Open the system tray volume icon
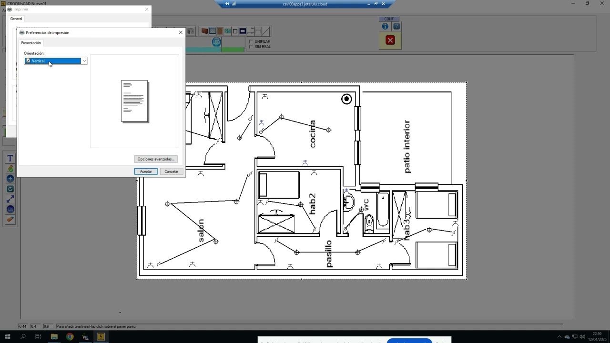610x343 pixels. click(582, 337)
